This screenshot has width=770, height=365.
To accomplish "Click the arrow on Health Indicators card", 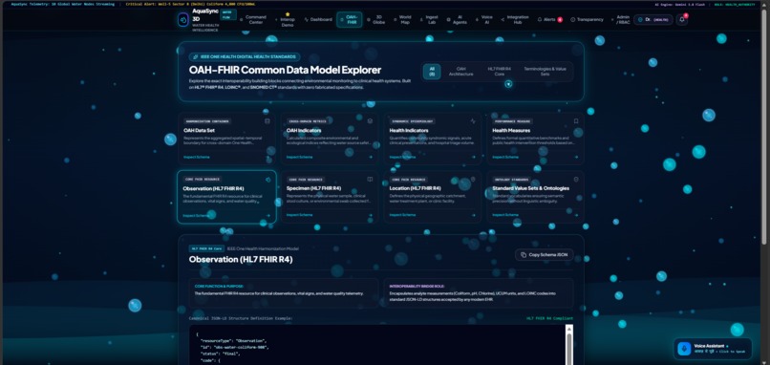I will tap(474, 158).
